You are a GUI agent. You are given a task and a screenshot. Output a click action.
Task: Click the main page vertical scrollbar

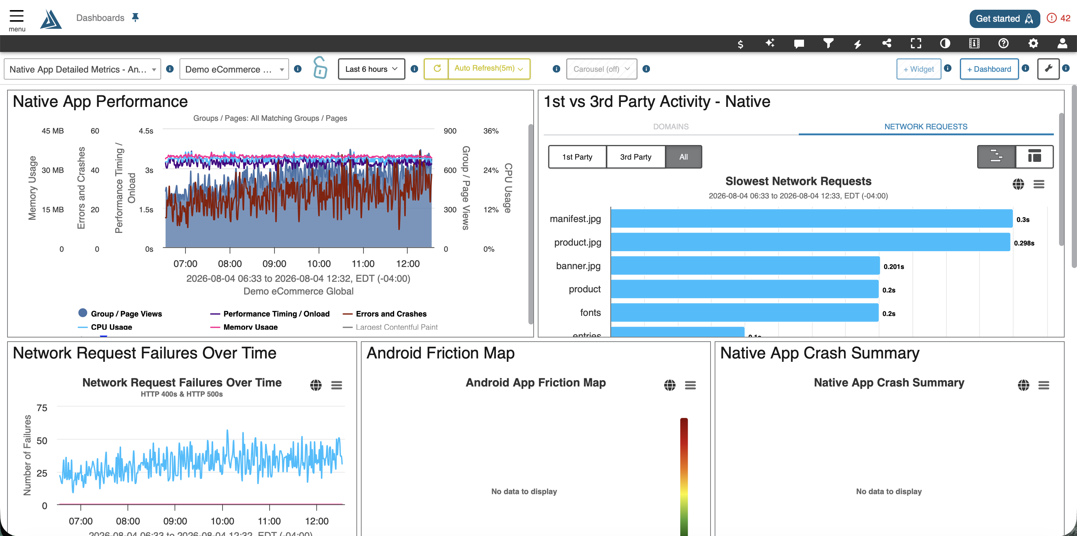[x=1074, y=176]
